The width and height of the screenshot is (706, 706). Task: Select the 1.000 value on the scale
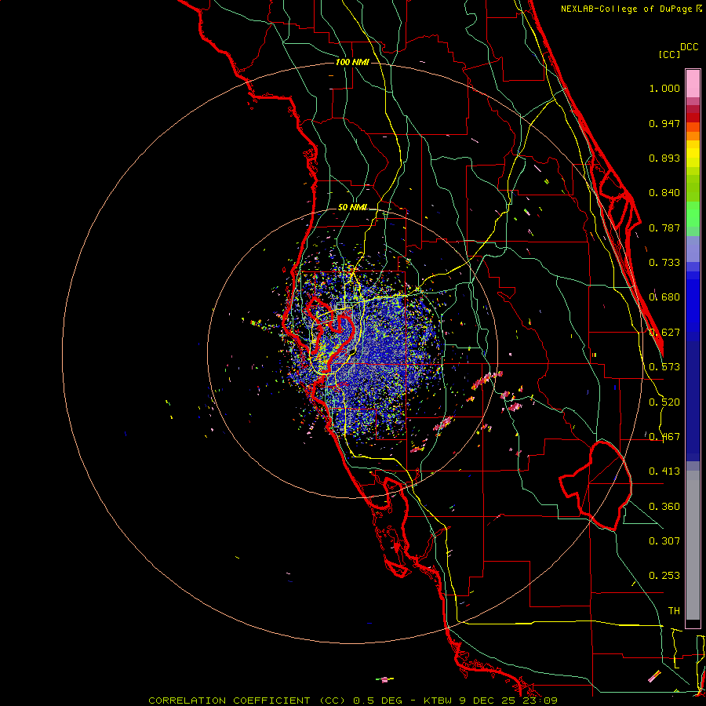coord(664,88)
